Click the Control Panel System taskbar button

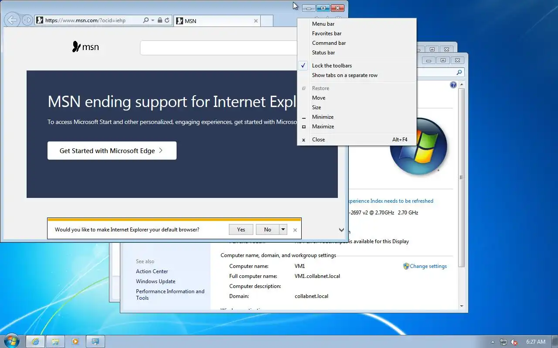click(95, 342)
